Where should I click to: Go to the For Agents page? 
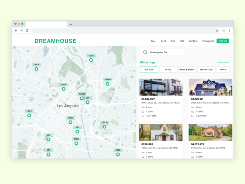pos(208,41)
